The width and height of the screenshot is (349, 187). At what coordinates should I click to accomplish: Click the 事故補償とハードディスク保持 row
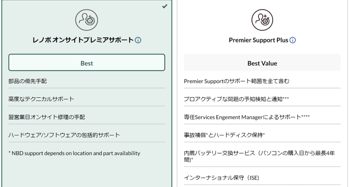tap(262, 135)
